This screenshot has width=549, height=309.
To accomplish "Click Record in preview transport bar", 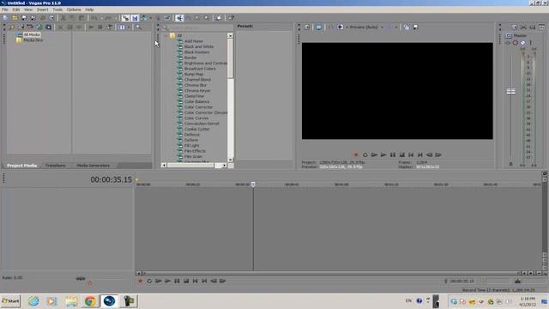I will 356,154.
